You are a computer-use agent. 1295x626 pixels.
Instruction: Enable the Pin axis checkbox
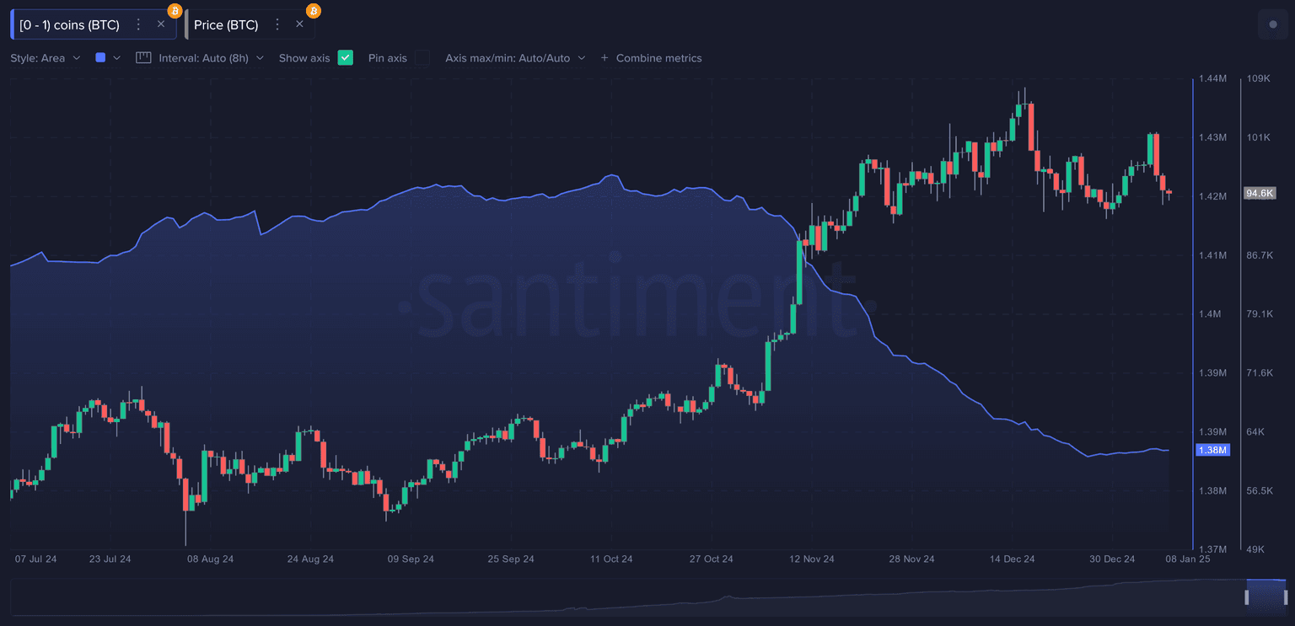(x=422, y=58)
